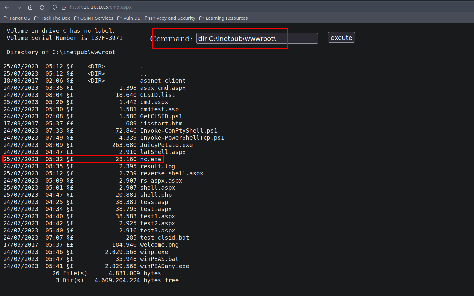The width and height of the screenshot is (474, 296).
Task: Reload the current page
Action: (41, 7)
